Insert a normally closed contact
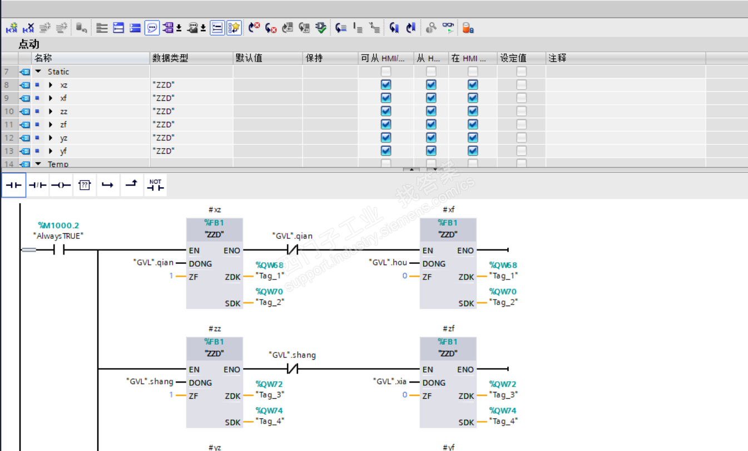 coord(37,185)
